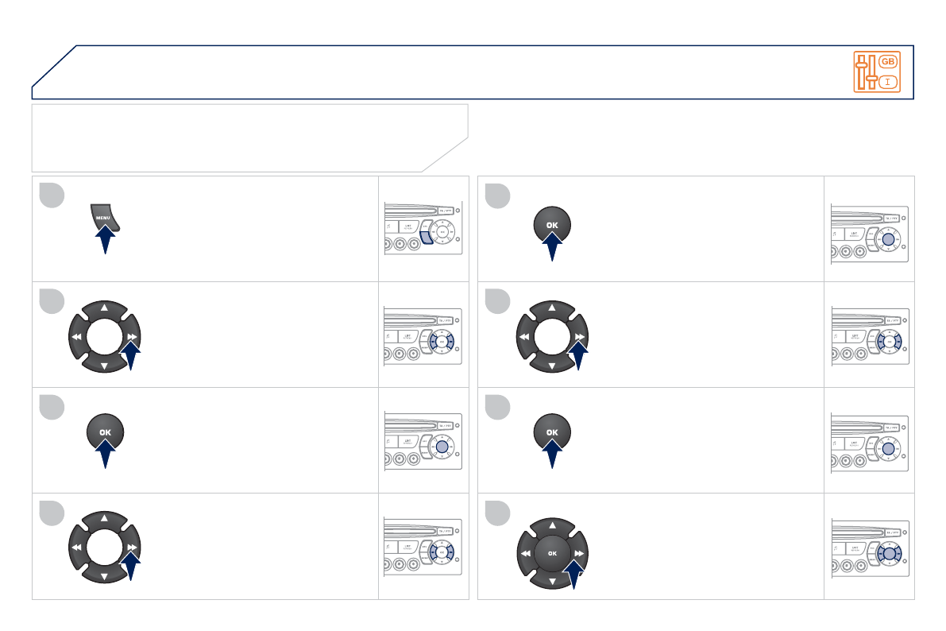Select radio thumbnail beside the MENU button step
The image size is (946, 631).
pos(423,229)
